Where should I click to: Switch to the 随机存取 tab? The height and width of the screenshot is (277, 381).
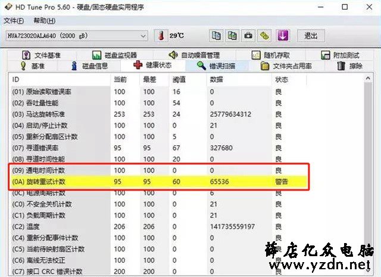tap(271, 55)
